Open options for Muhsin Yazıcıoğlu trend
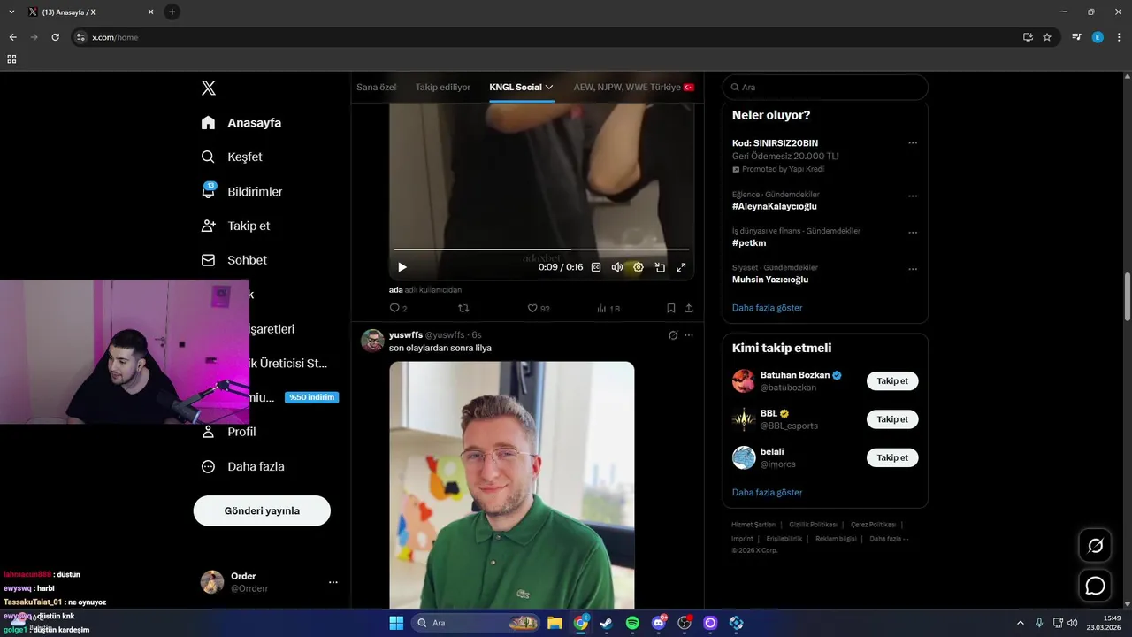1132x637 pixels. 913,269
